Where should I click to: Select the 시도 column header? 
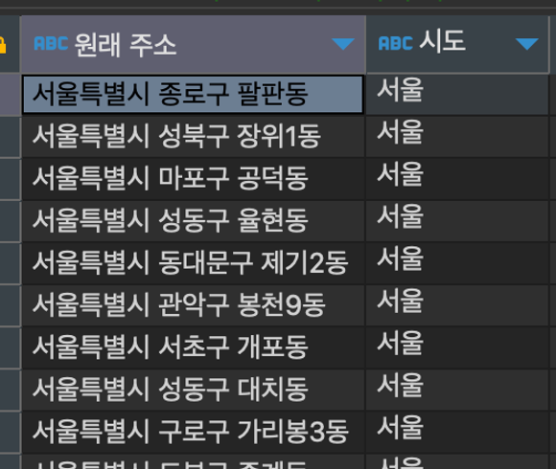[457, 44]
